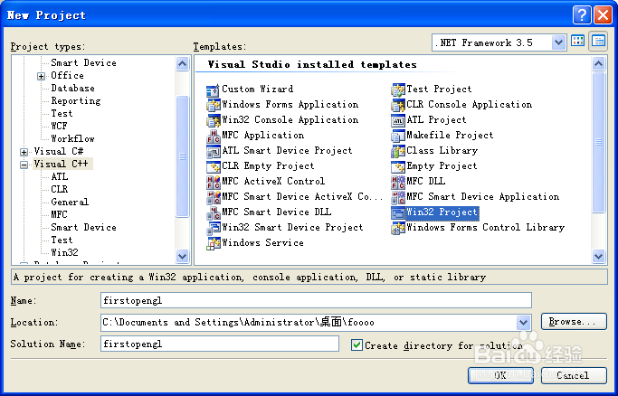Image resolution: width=618 pixels, height=396 pixels.
Task: Pick the Makefile Project icon
Action: click(x=398, y=137)
